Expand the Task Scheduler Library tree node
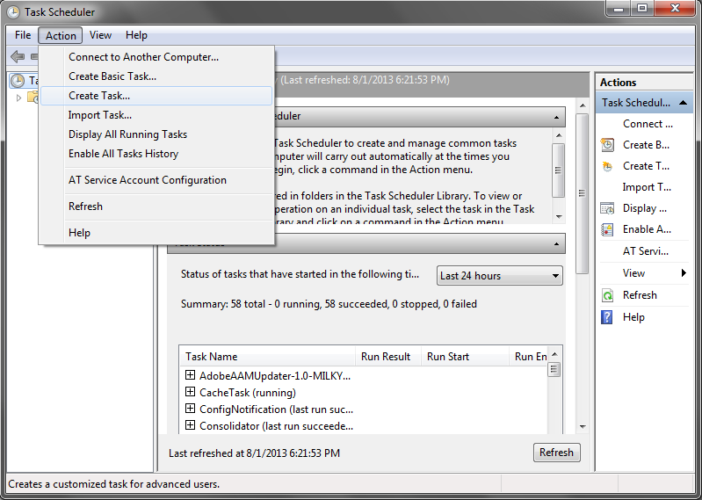 18,98
